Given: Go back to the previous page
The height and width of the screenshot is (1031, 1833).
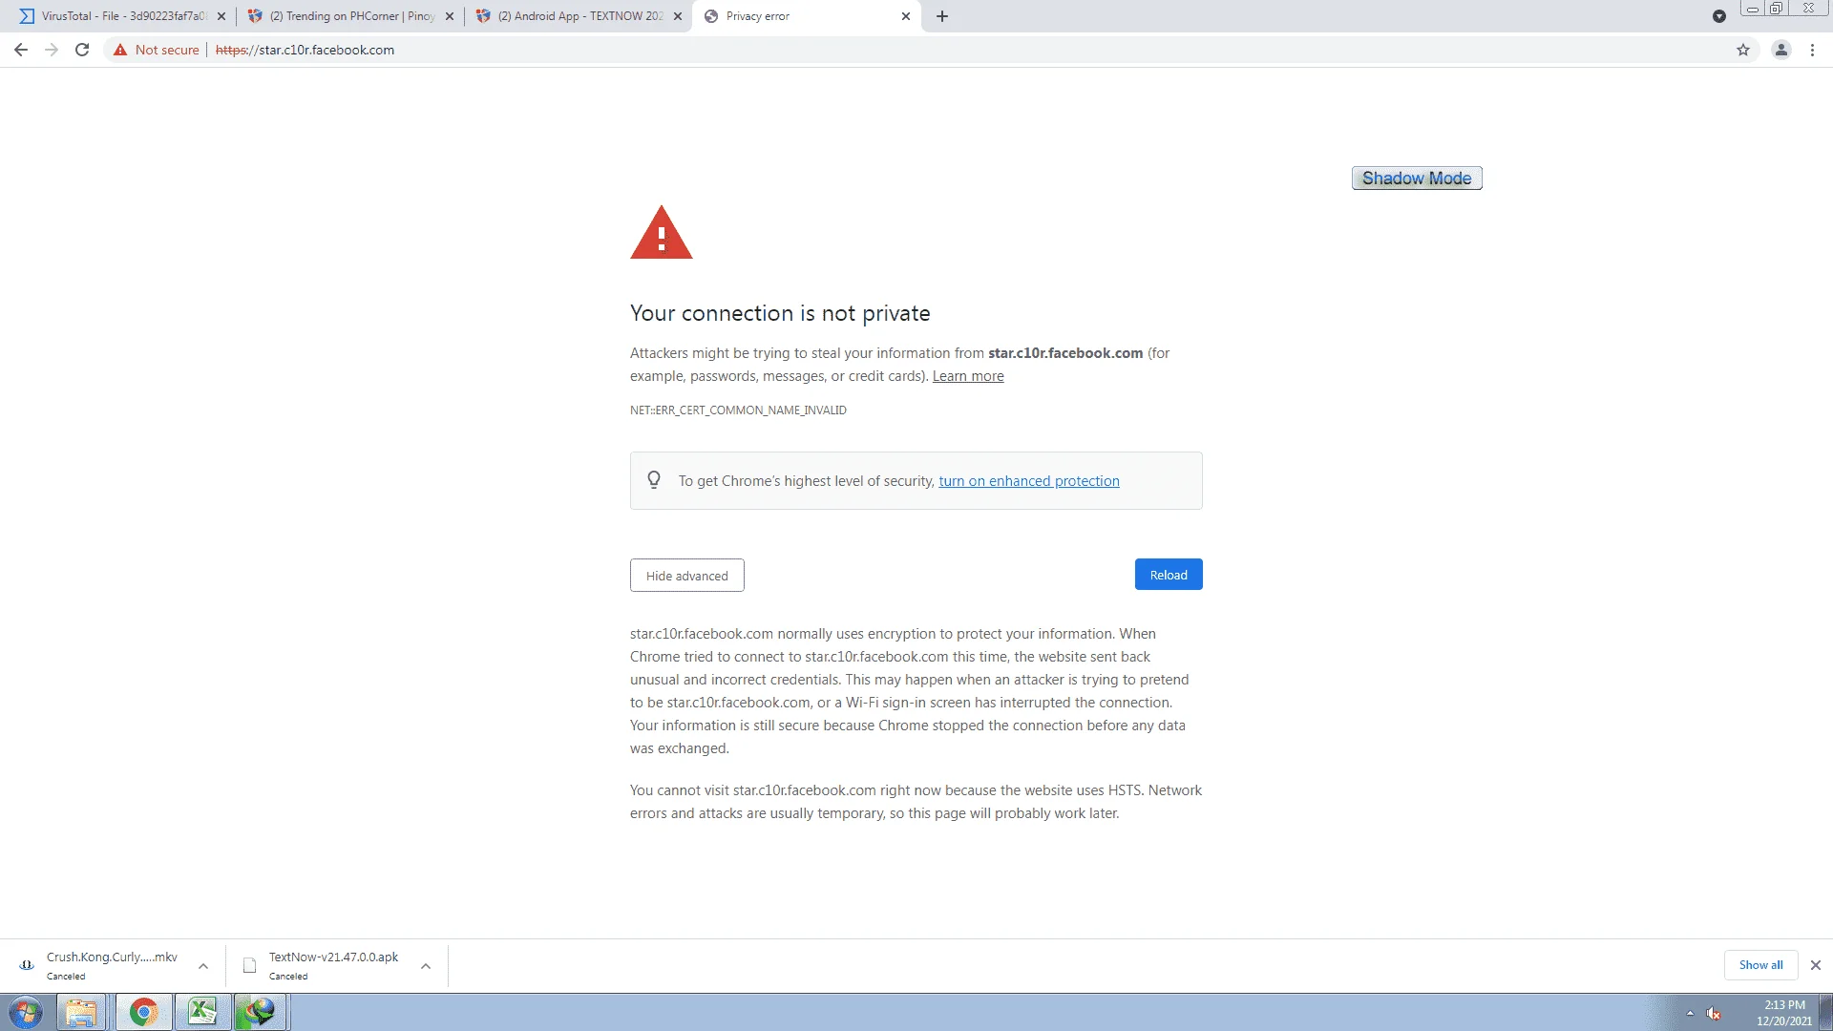Looking at the screenshot, I should click(x=21, y=50).
